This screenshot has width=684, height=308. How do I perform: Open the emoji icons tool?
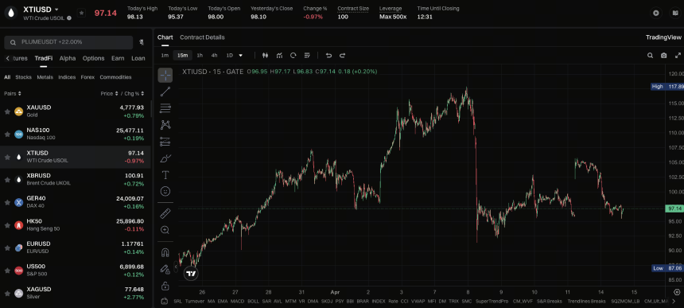pyautogui.click(x=165, y=191)
